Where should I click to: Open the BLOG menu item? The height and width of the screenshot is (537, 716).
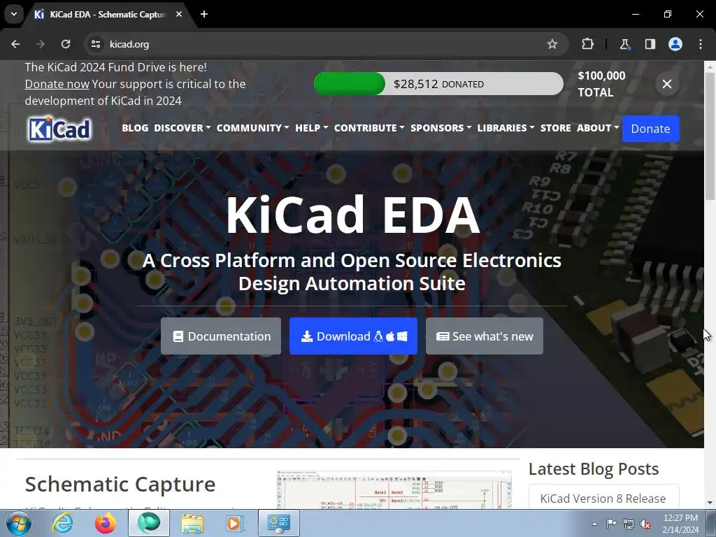135,128
